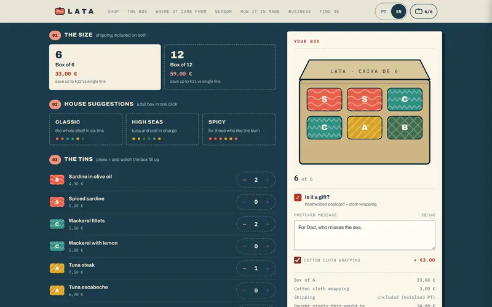The image size is (492, 307).
Task: Decrease Spiced sardine quantity
Action: tap(244, 202)
